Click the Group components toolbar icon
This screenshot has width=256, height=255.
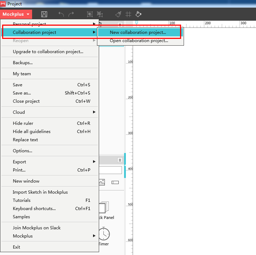pyautogui.click(x=89, y=14)
